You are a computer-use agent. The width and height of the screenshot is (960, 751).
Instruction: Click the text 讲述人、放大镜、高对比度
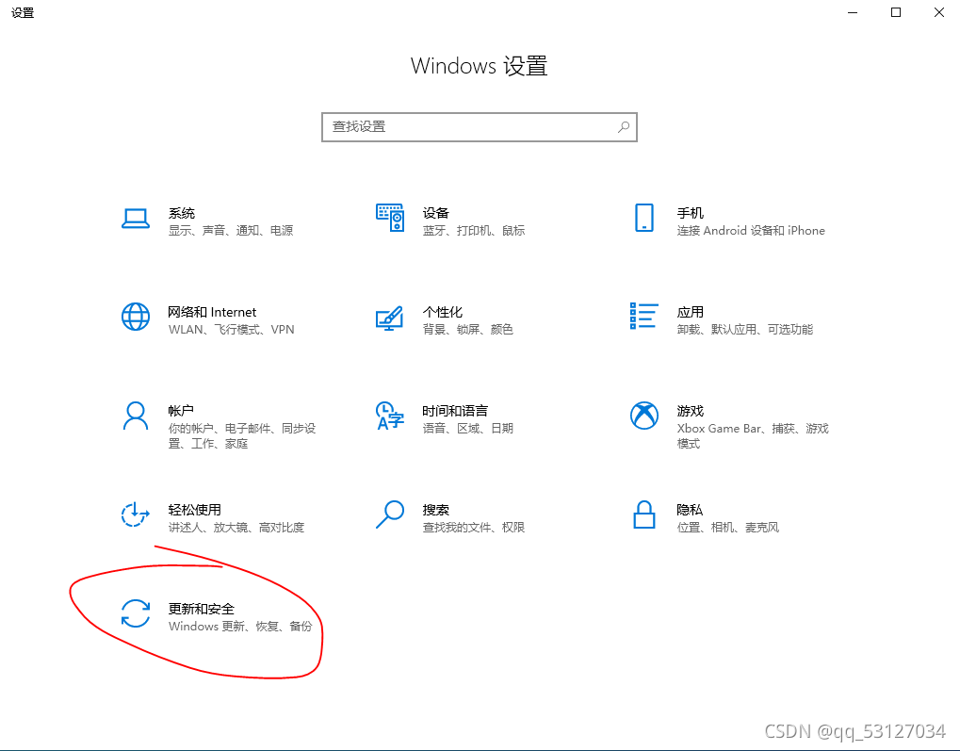[x=236, y=528]
